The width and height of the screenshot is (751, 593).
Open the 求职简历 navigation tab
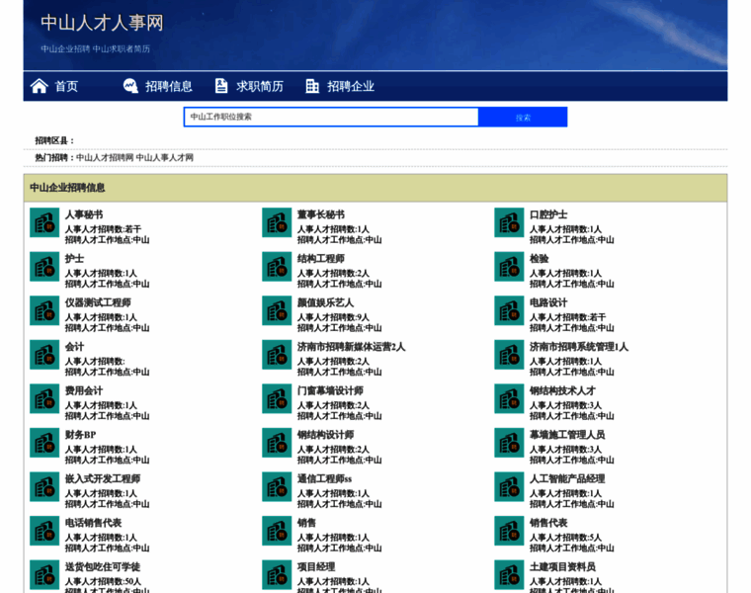pyautogui.click(x=260, y=86)
